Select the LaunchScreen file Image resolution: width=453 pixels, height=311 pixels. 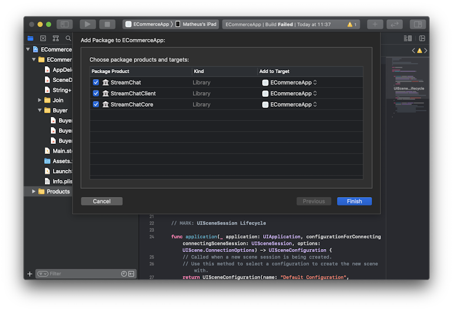[58, 171]
